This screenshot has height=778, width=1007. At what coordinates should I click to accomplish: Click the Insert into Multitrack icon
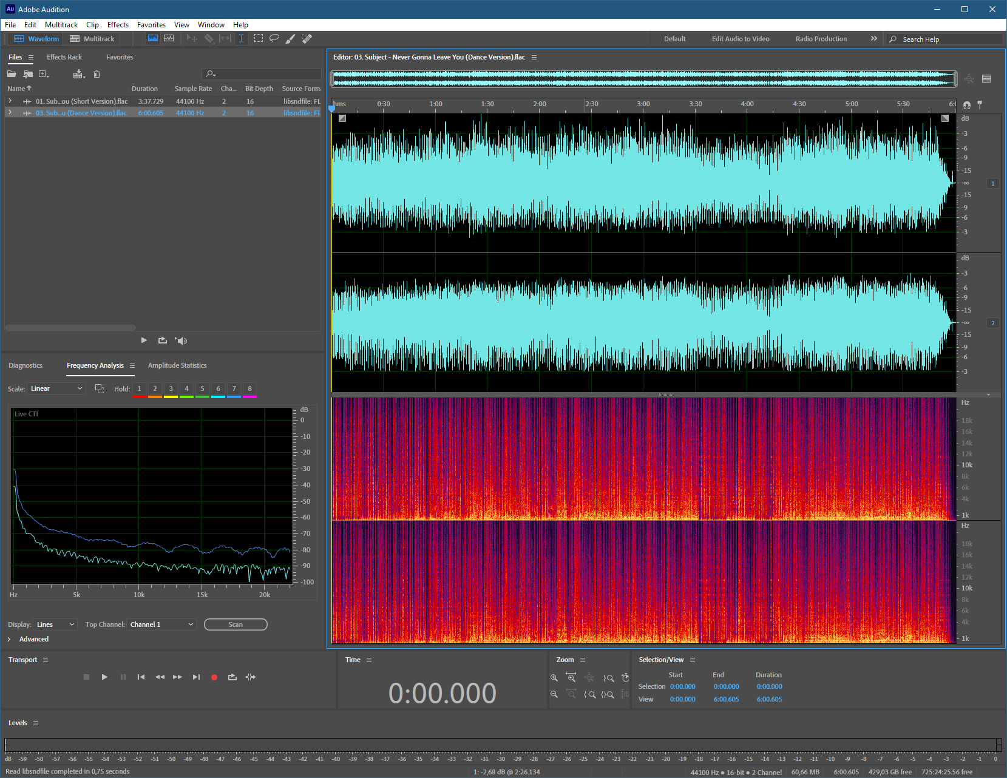tap(79, 74)
